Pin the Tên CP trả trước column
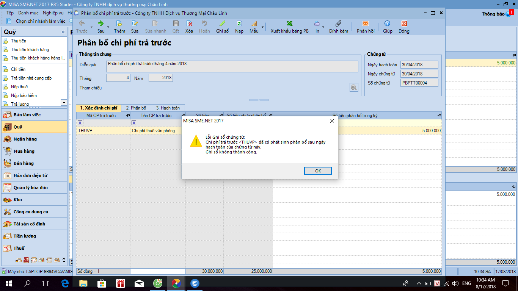This screenshot has width=518, height=291. pos(183,116)
